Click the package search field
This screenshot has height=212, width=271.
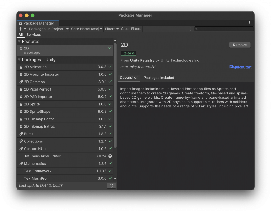tap(224, 29)
